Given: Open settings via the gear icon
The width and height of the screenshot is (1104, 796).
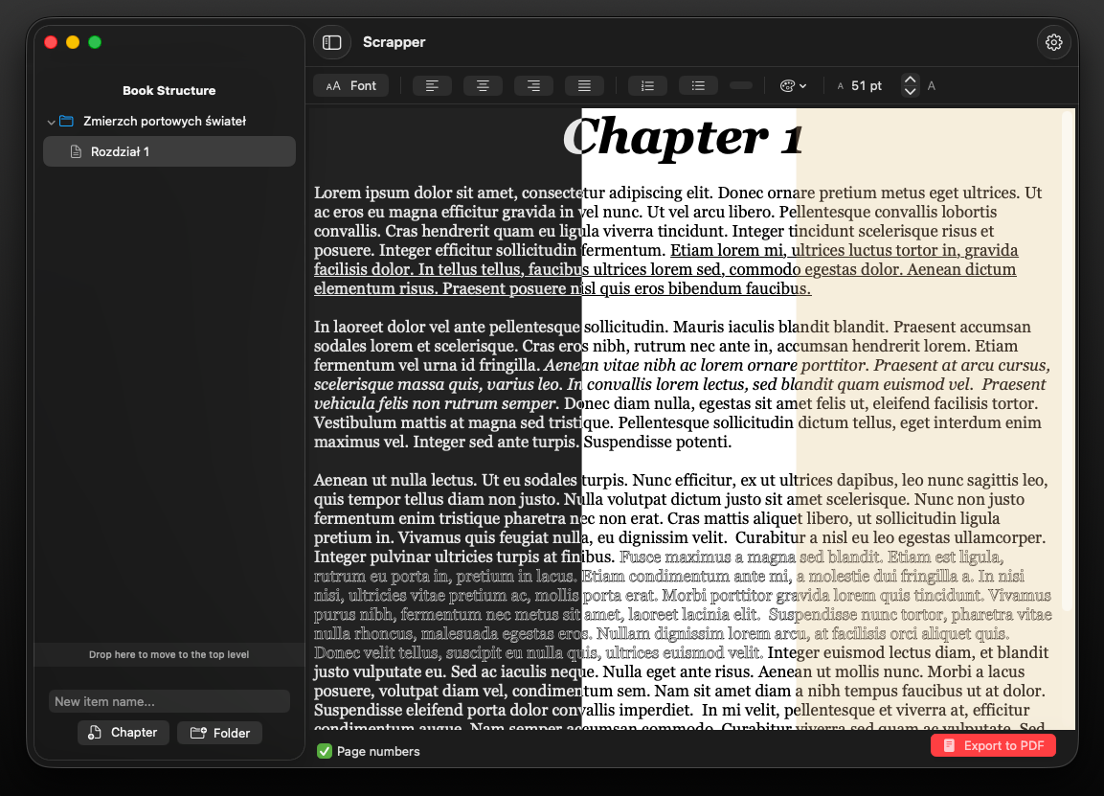Looking at the screenshot, I should pyautogui.click(x=1053, y=42).
